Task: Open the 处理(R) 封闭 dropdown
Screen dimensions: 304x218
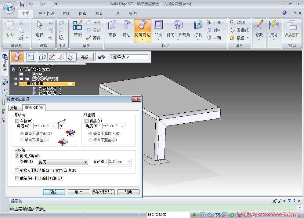Action: point(63,162)
